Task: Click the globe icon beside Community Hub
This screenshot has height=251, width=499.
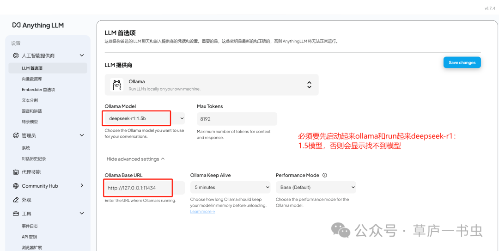Action: click(16, 186)
